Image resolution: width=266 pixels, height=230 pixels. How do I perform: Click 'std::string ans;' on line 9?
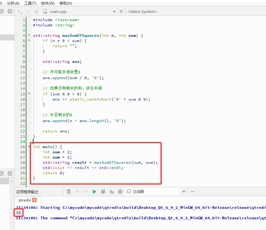click(x=62, y=62)
